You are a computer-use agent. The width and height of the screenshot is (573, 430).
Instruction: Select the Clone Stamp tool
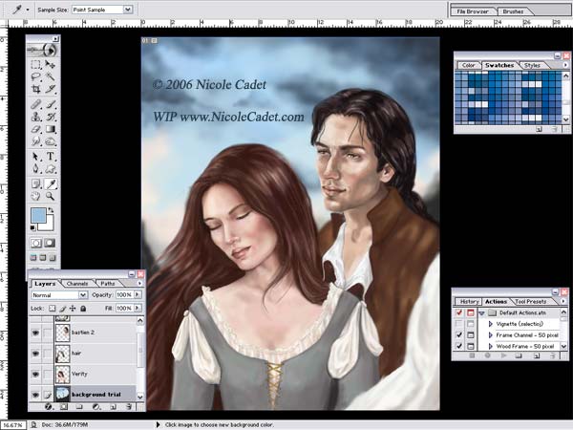tap(36, 117)
